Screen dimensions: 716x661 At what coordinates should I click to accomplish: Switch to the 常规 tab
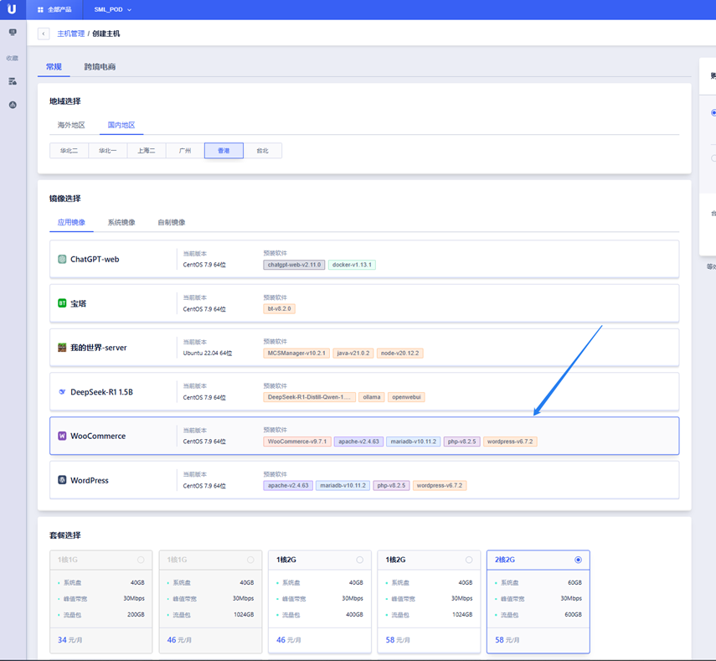[x=54, y=67]
